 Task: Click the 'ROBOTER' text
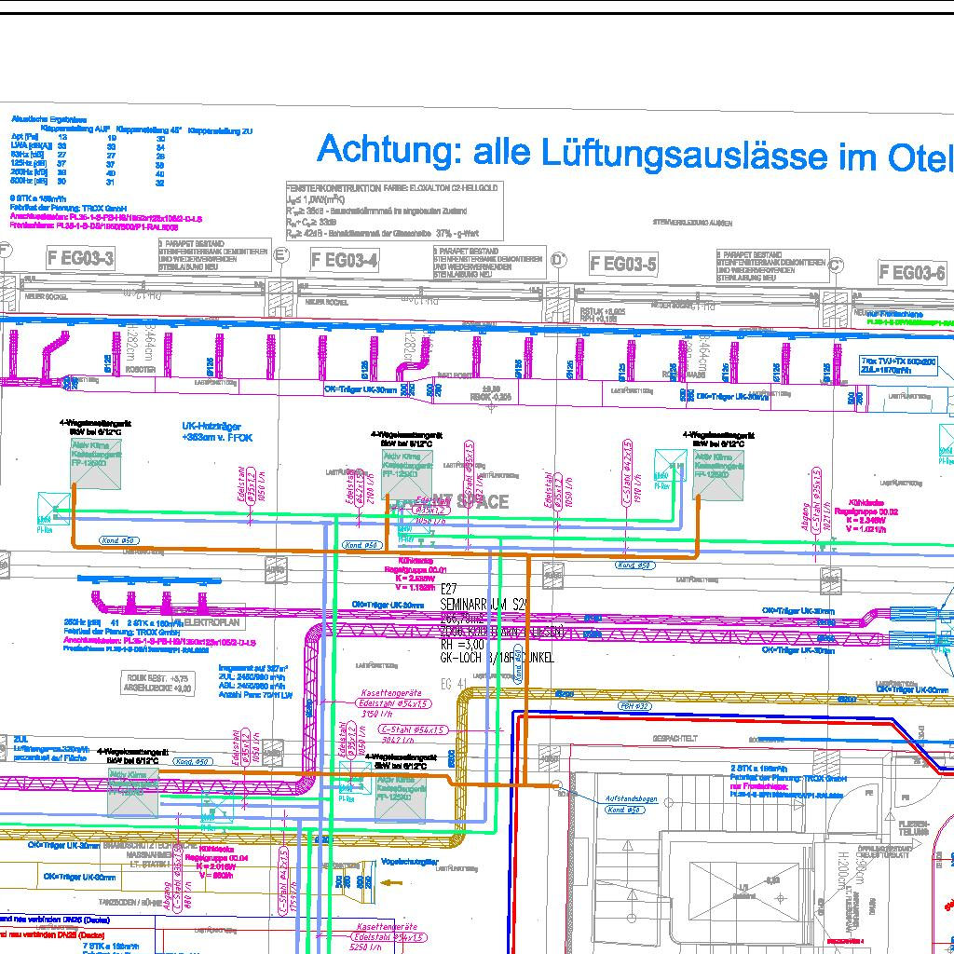pos(141,369)
